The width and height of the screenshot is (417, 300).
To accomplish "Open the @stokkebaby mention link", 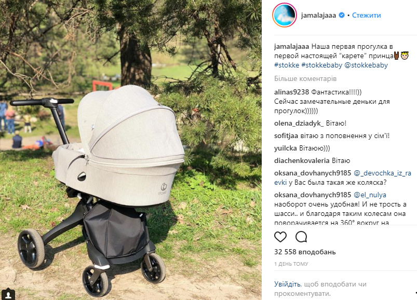I will click(x=366, y=65).
